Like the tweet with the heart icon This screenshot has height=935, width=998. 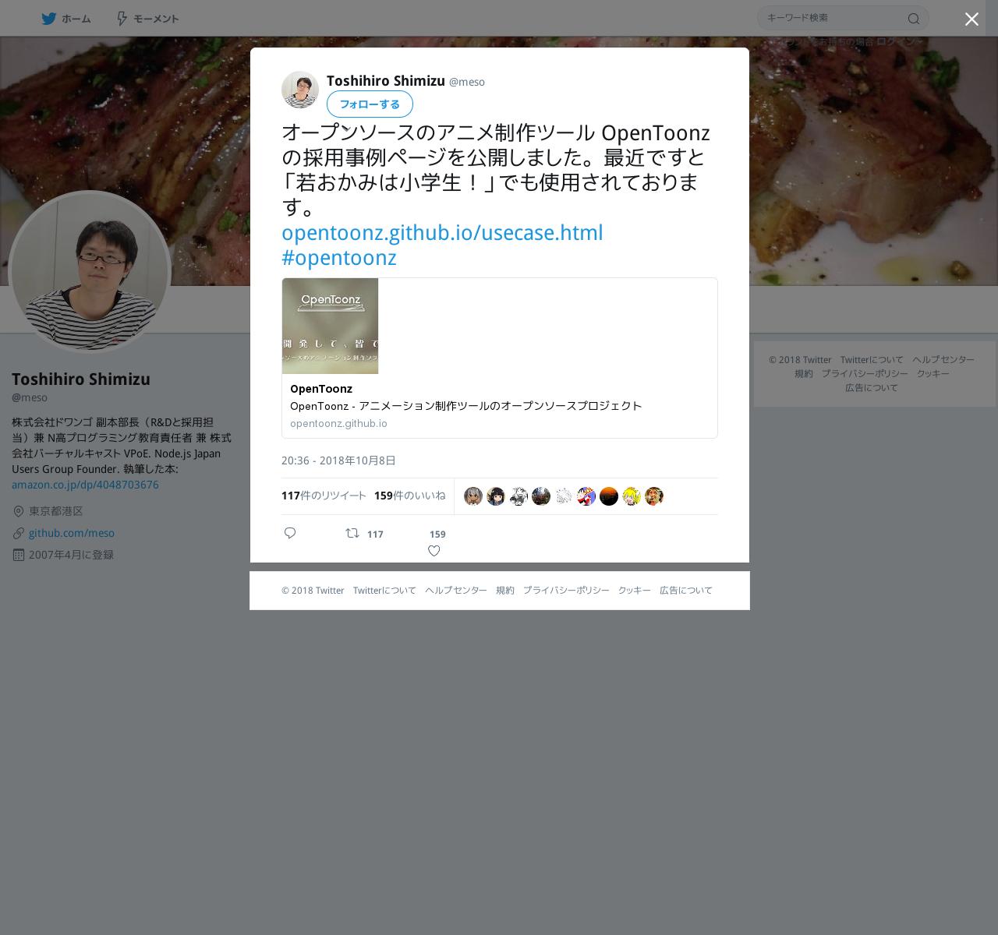[x=434, y=551]
